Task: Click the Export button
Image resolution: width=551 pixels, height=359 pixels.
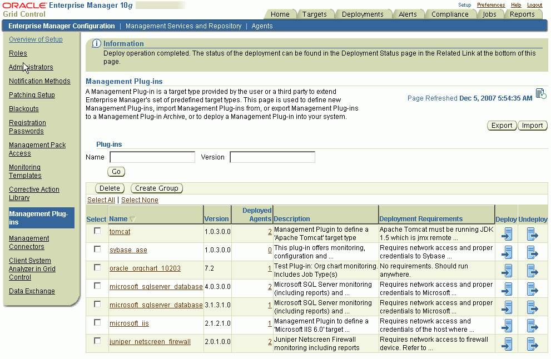Action: 502,126
